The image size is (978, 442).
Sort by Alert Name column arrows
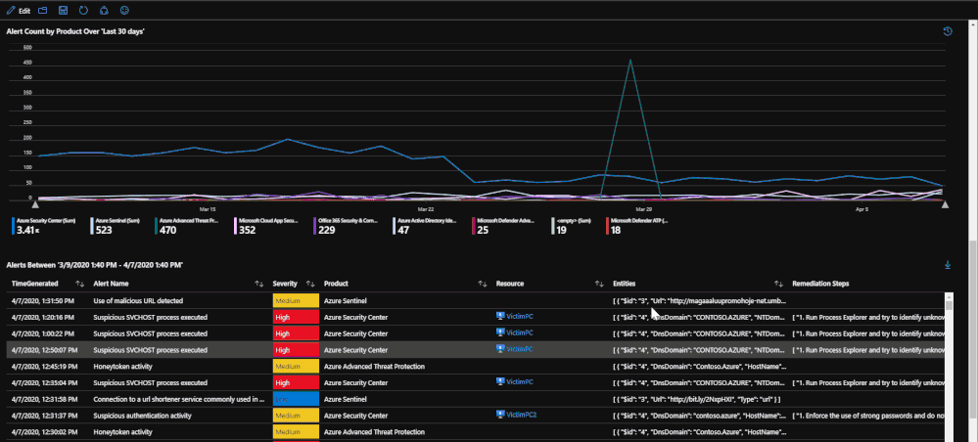point(258,284)
